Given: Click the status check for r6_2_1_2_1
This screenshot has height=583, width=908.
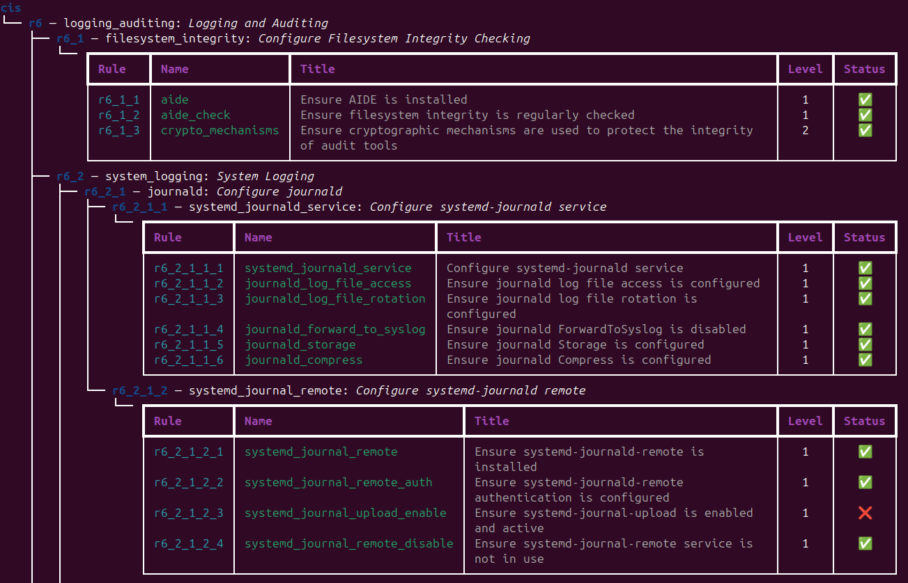Looking at the screenshot, I should click(865, 452).
